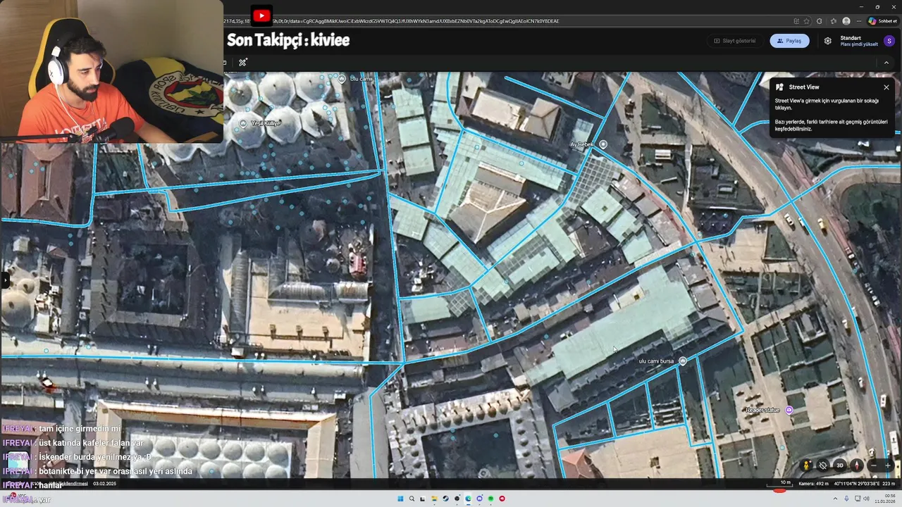Open the File Explorer taskbar icon
This screenshot has height=507, width=902.
[434, 499]
